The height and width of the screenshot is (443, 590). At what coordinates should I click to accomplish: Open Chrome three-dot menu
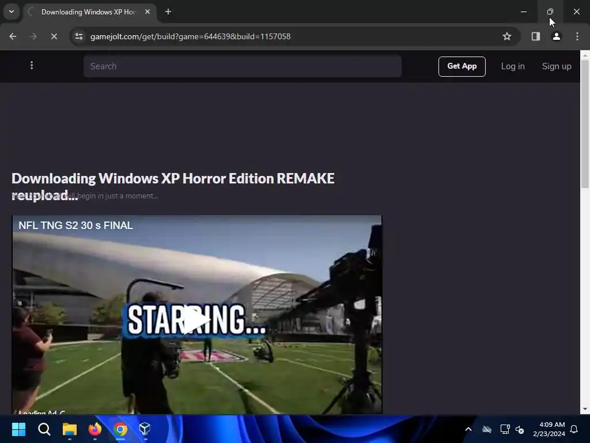[x=577, y=36]
